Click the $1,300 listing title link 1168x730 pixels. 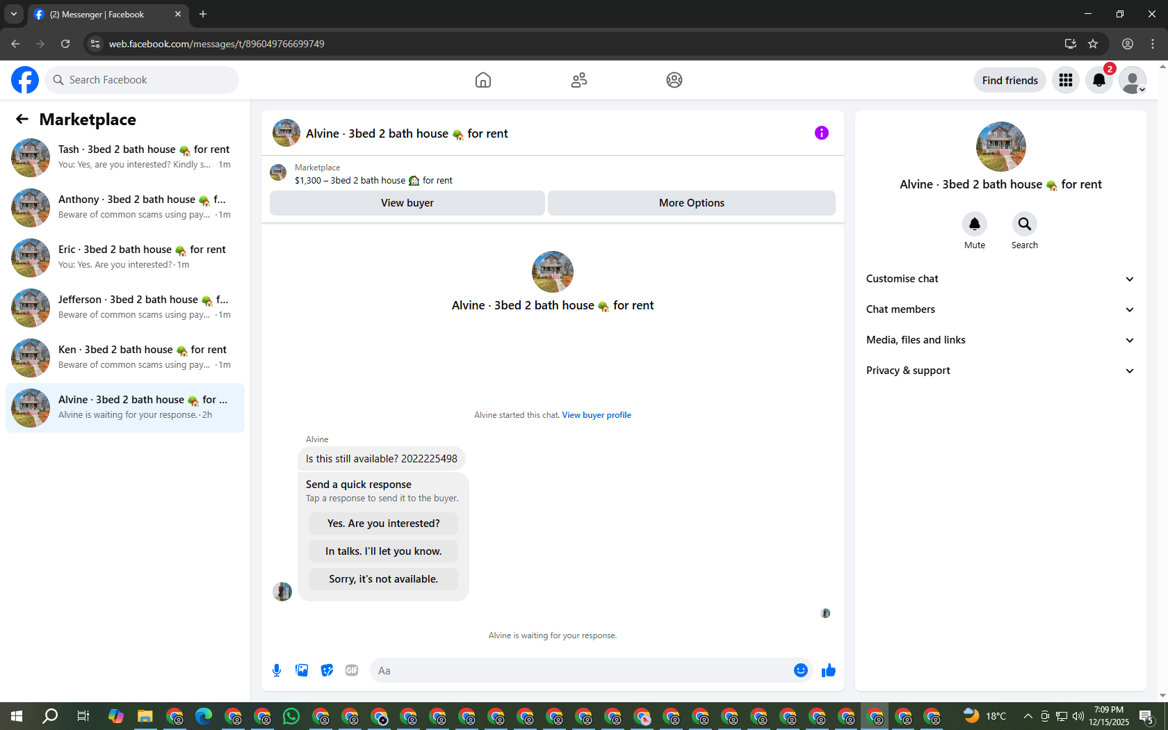point(373,181)
